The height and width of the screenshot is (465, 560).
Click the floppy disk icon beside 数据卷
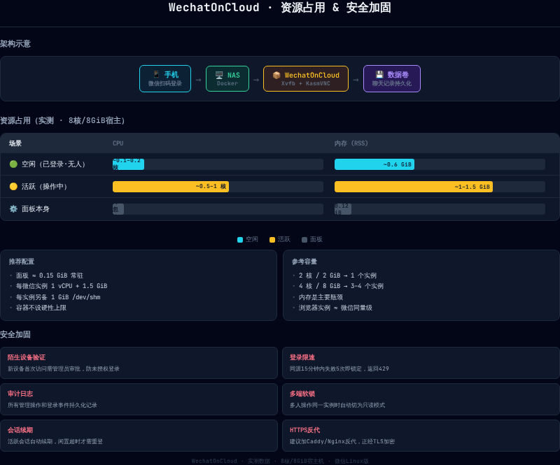(379, 74)
